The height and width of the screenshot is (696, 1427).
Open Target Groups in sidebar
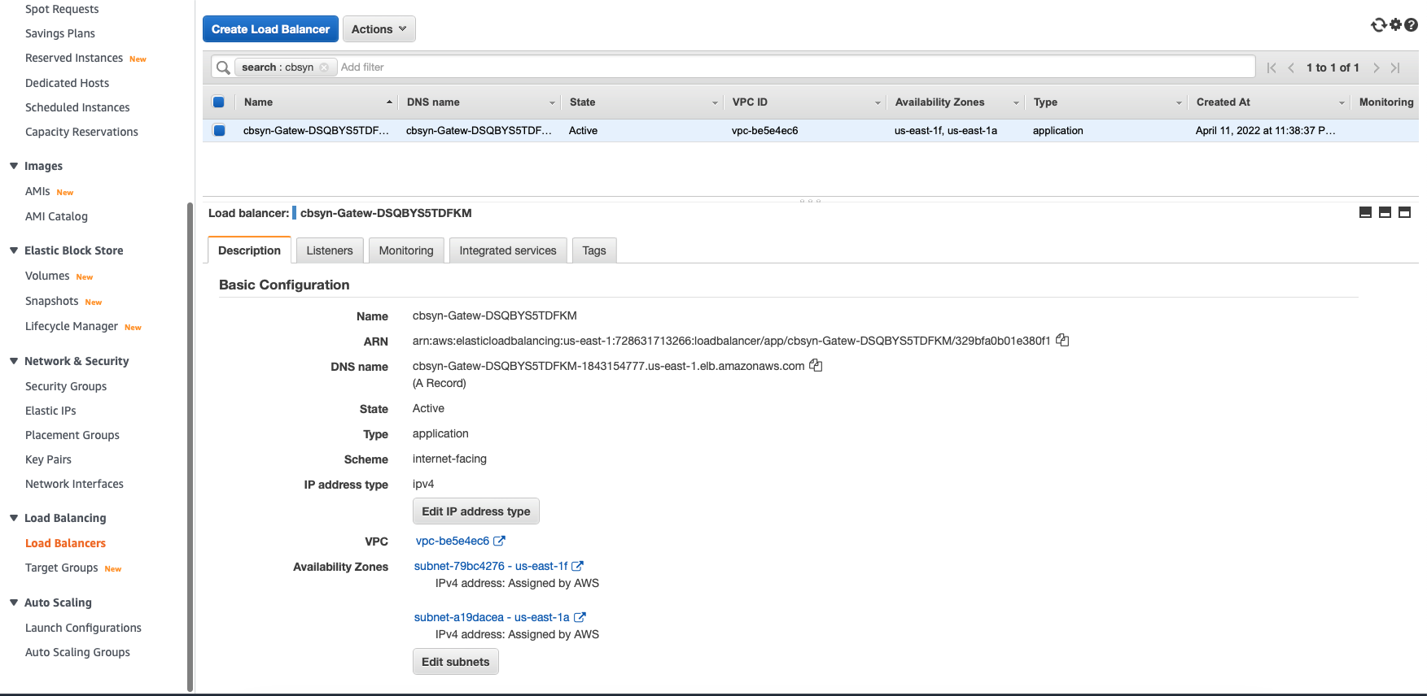tap(62, 568)
